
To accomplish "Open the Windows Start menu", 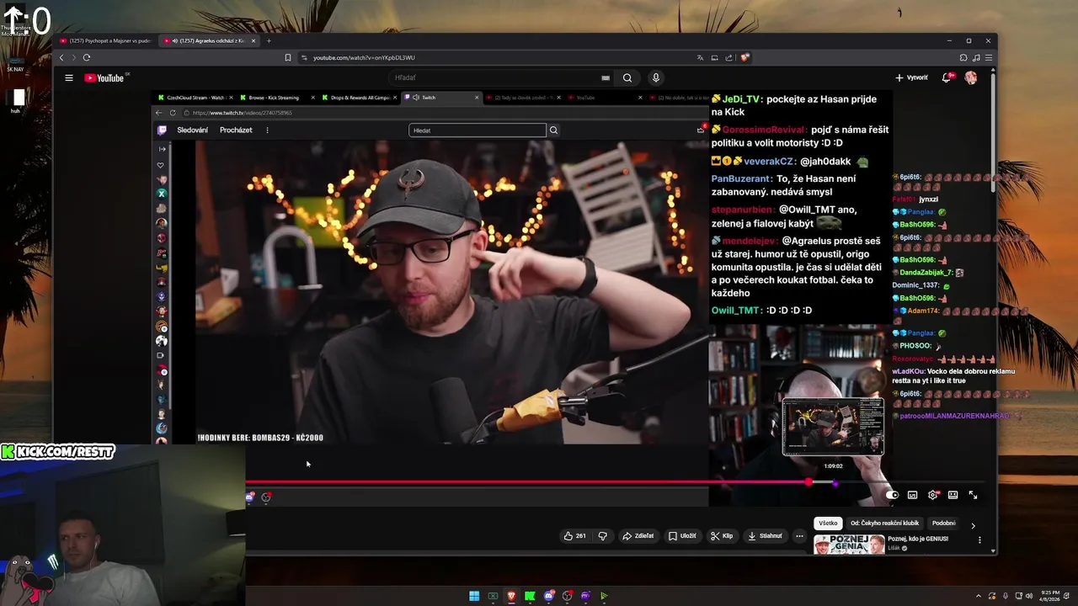I will 474,596.
